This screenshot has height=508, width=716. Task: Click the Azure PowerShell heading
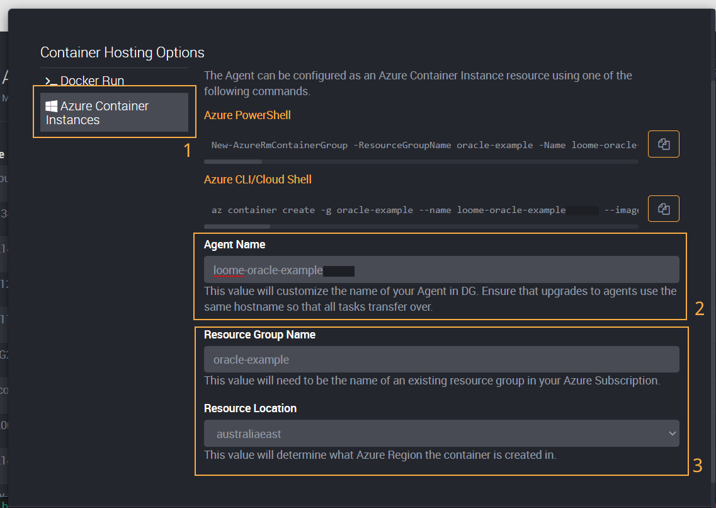click(x=247, y=115)
